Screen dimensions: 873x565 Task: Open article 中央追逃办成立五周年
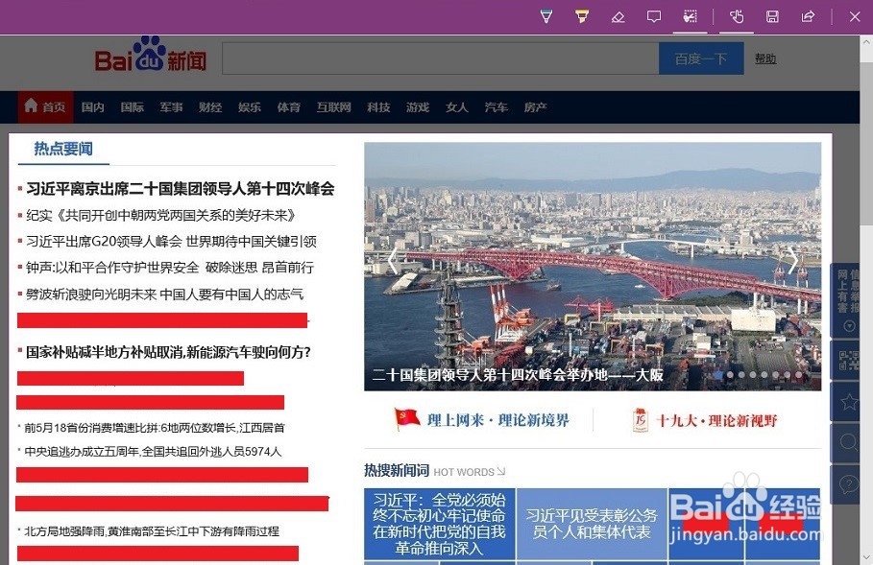pos(153,452)
